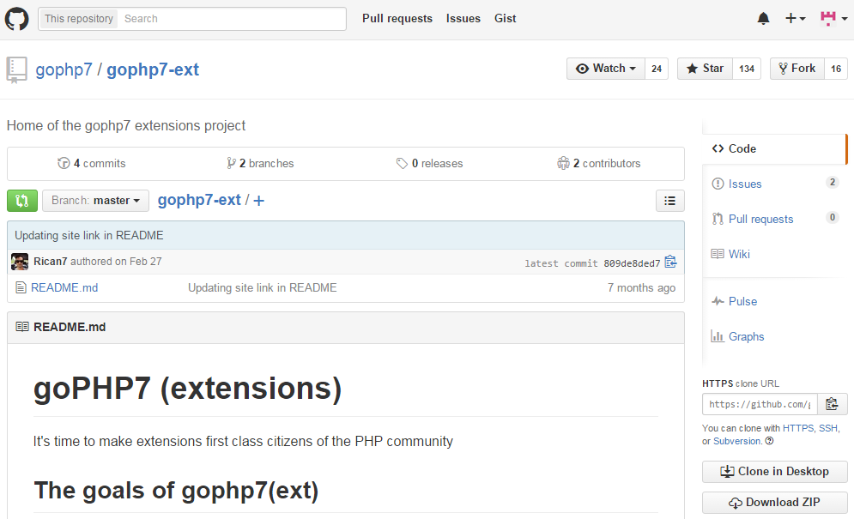Viewport: 854px width, 519px height.
Task: Open gophp7-ext repository title link
Action: [153, 69]
